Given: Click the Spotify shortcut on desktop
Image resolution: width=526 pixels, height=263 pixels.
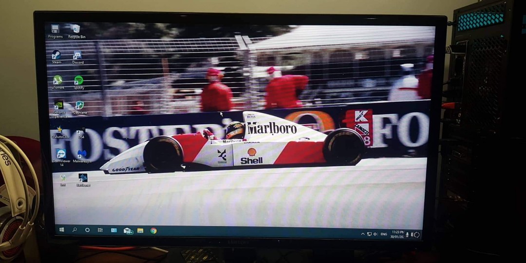Looking at the screenshot, I should (x=78, y=81).
